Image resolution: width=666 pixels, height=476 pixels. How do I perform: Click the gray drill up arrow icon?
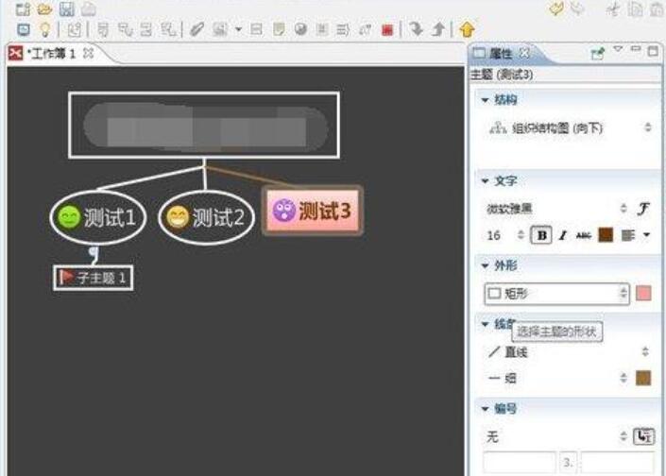pos(438,29)
